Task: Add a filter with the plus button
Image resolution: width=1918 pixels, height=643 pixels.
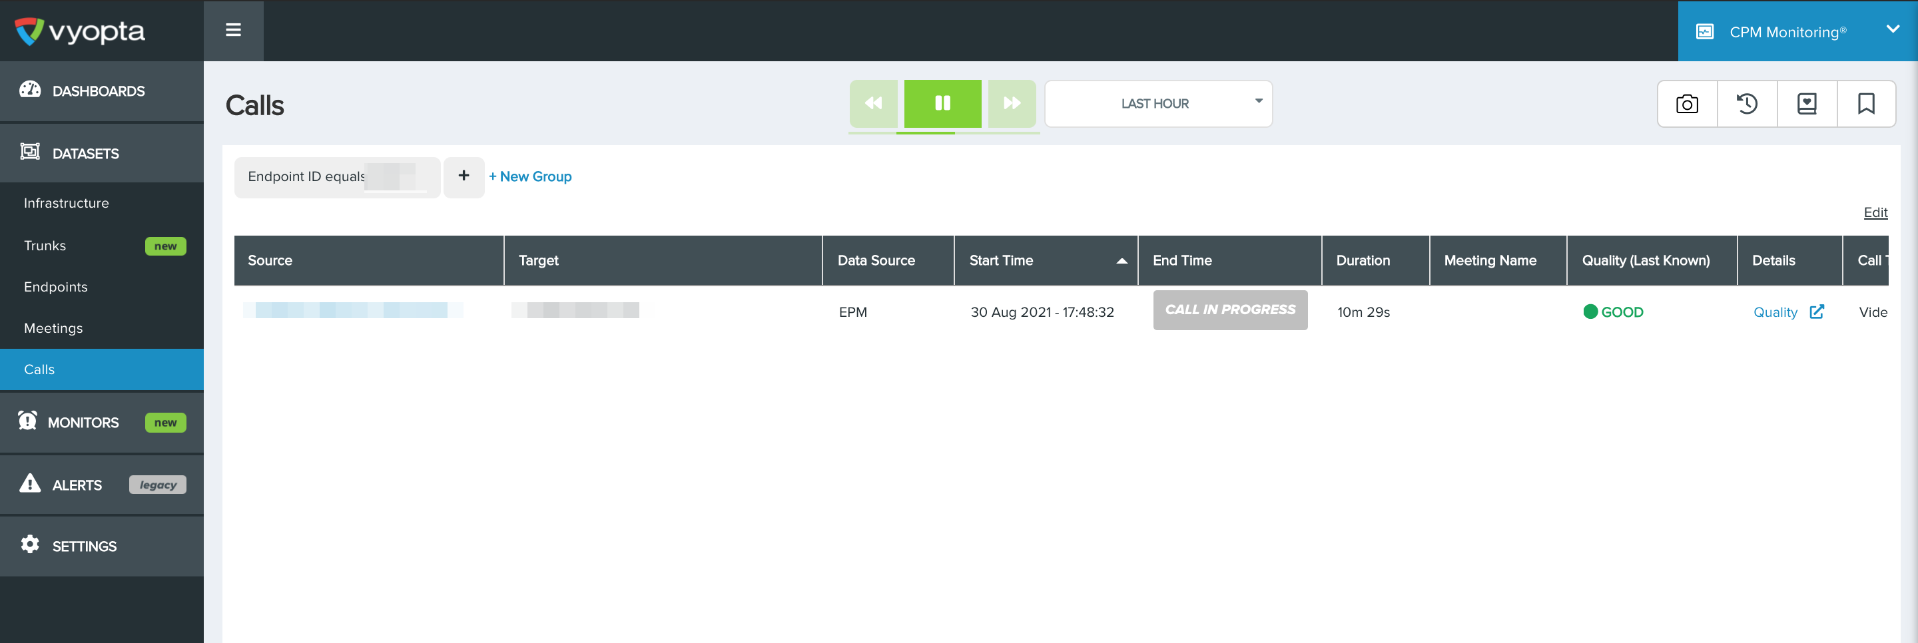Action: pos(464,177)
